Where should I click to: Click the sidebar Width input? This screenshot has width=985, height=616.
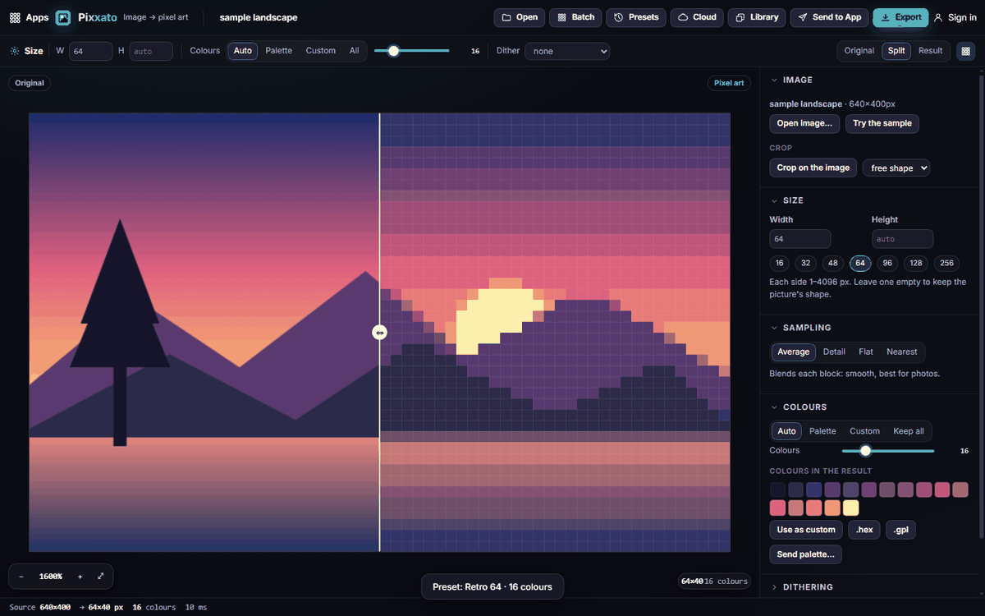pyautogui.click(x=799, y=239)
